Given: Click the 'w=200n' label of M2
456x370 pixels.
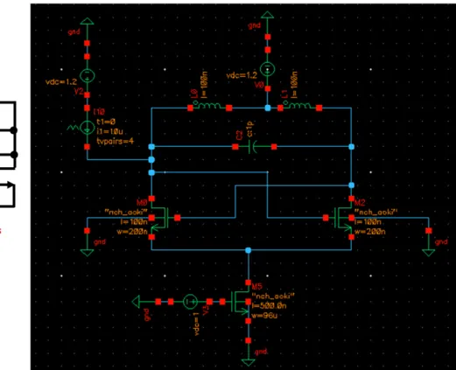Looking at the screenshot, I should [x=370, y=232].
